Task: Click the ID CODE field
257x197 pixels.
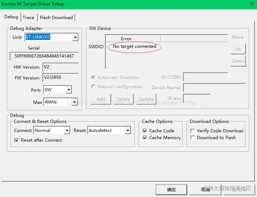Action: tap(206, 77)
